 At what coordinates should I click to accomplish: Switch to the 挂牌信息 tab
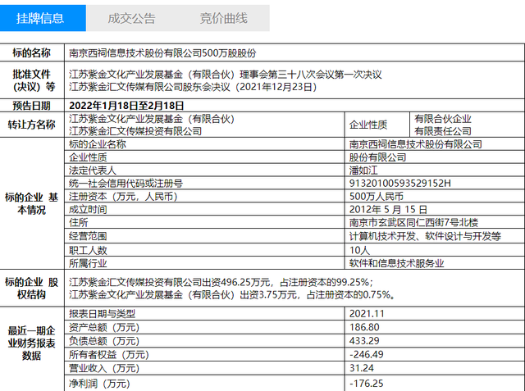coord(43,18)
